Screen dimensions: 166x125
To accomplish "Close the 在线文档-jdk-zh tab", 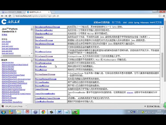I will tap(49, 12).
